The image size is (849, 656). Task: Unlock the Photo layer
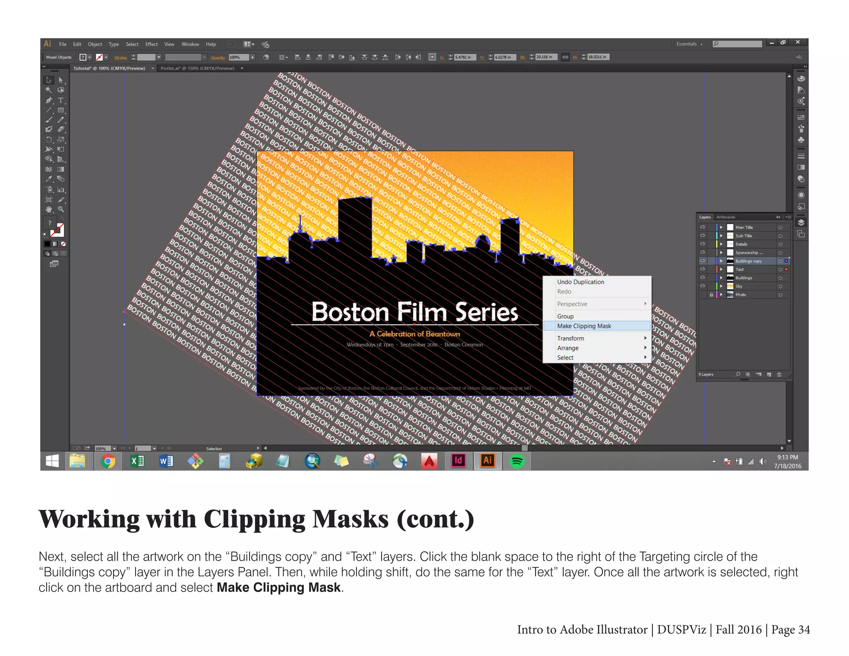pyautogui.click(x=711, y=294)
